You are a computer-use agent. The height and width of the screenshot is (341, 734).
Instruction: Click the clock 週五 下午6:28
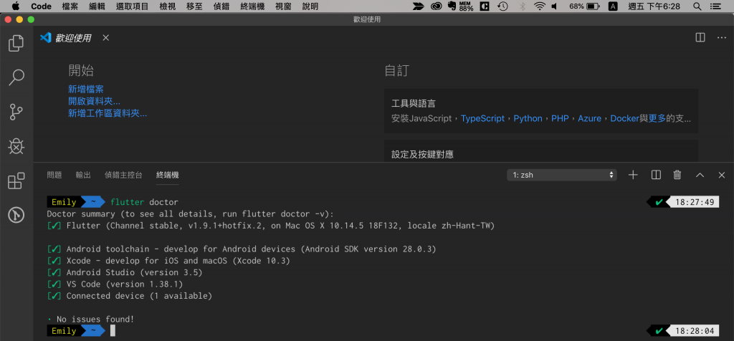click(x=654, y=6)
